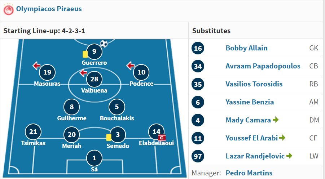
Task: Open Avraam Papadopoulos's profile link
Action: (x=263, y=66)
